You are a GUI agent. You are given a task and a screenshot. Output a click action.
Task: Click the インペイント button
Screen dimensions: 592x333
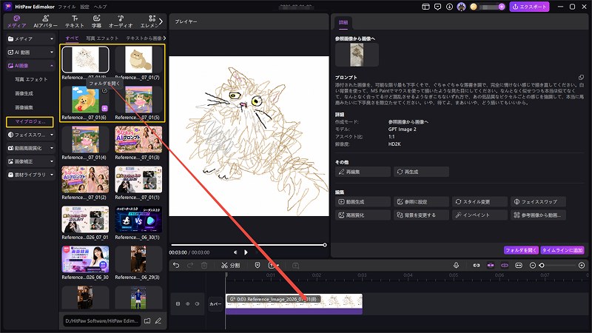click(480, 215)
